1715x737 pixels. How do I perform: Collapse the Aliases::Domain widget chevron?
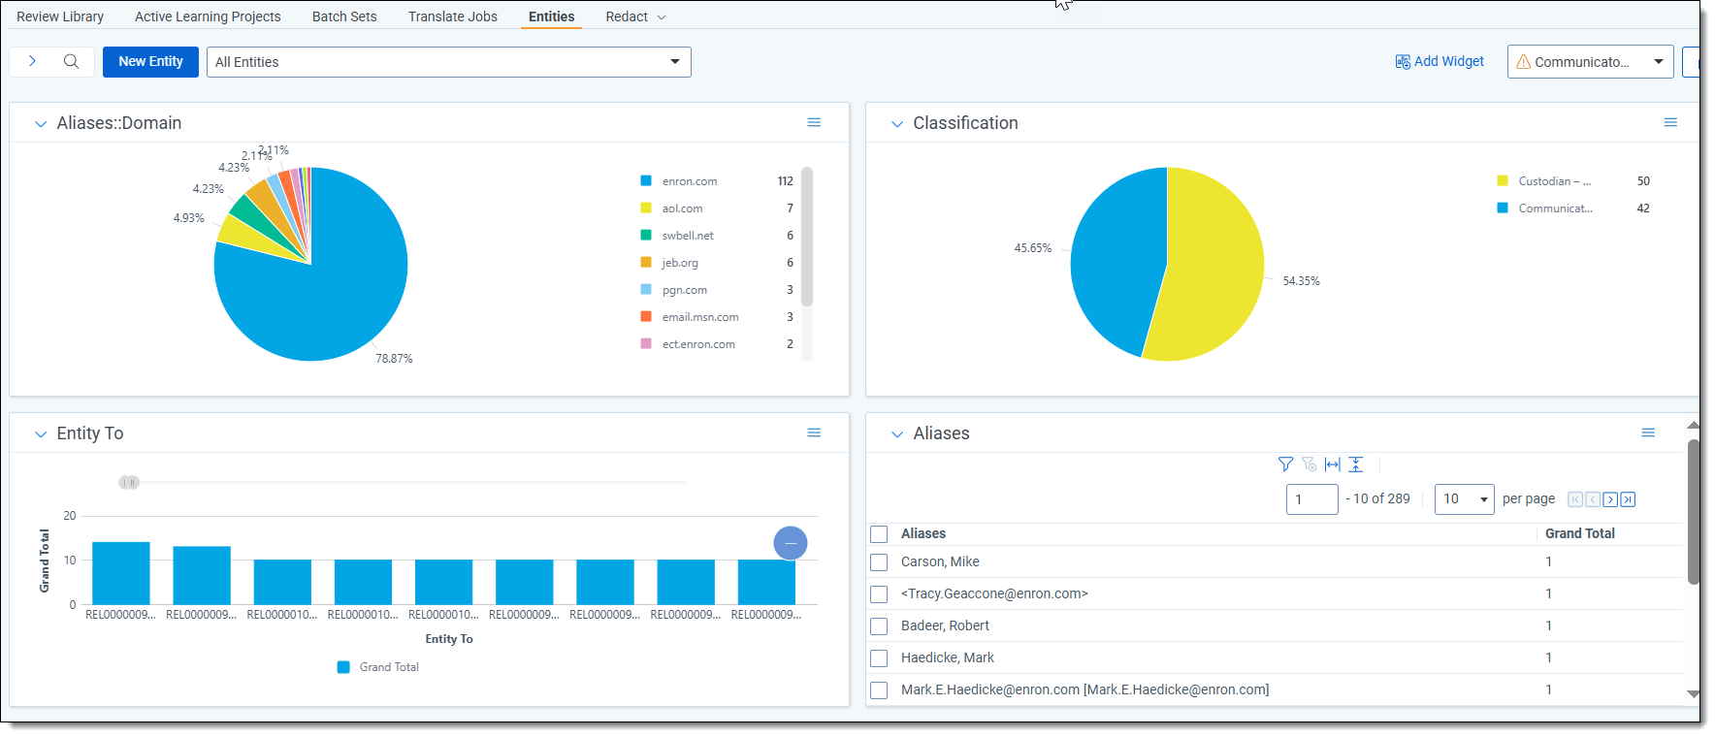[41, 124]
